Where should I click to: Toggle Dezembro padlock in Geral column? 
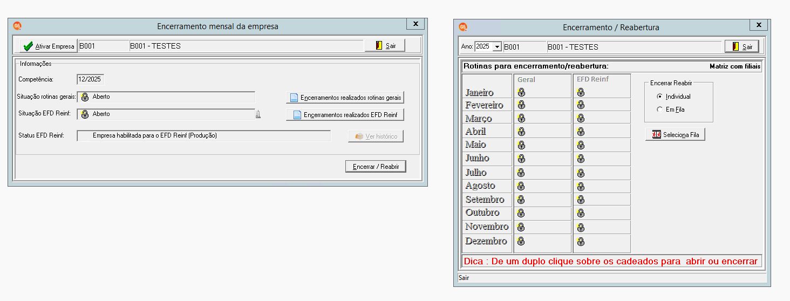521,241
